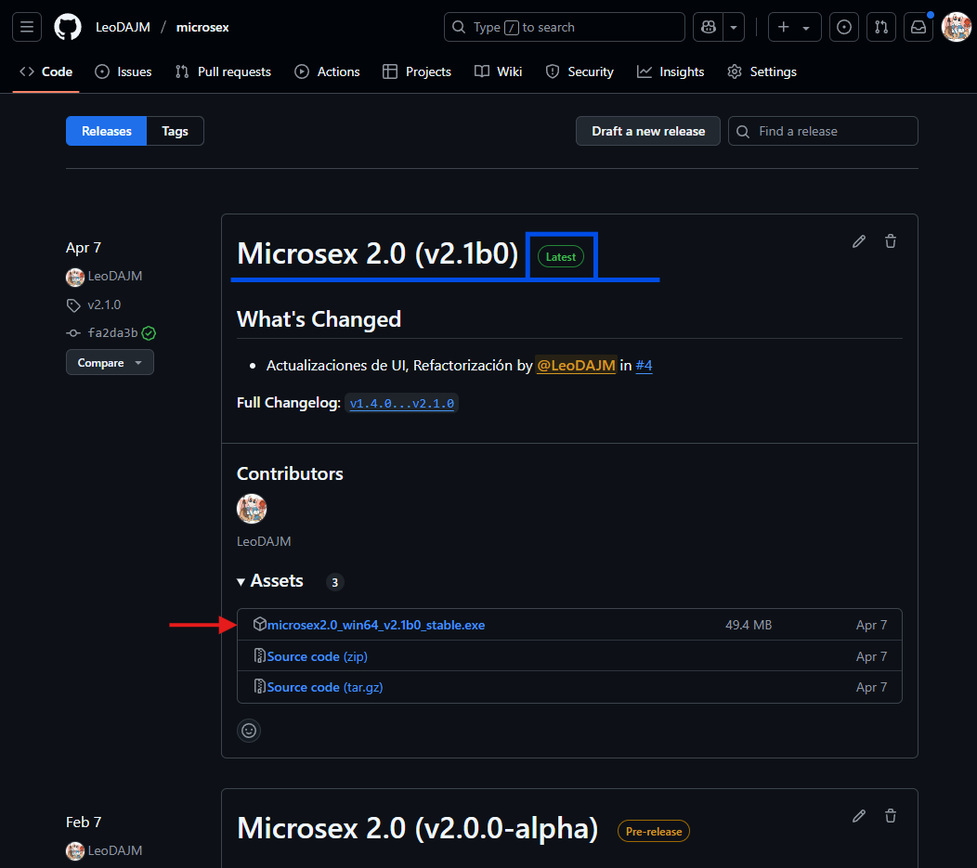Image resolution: width=977 pixels, height=868 pixels.
Task: Open pull request #4 link
Action: 644,366
